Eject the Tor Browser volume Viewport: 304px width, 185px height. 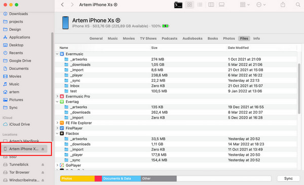[43, 172]
